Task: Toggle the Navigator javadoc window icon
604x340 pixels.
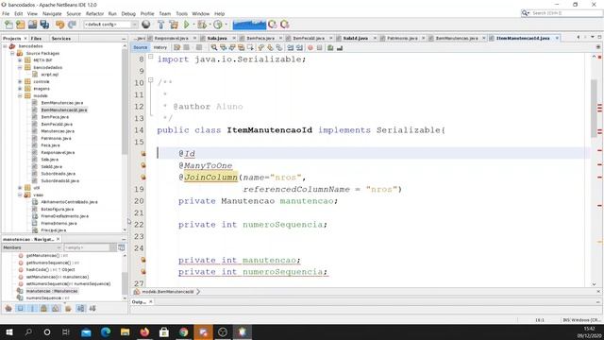Action: [x=122, y=247]
